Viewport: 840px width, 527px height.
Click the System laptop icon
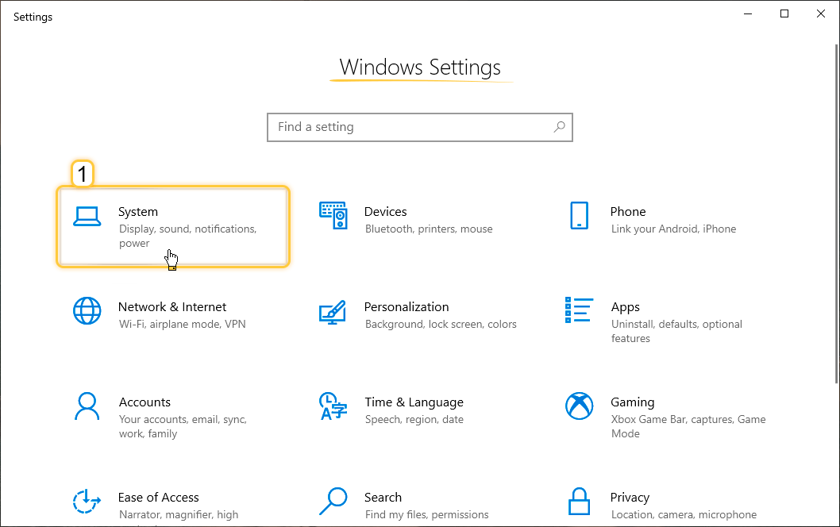(87, 216)
